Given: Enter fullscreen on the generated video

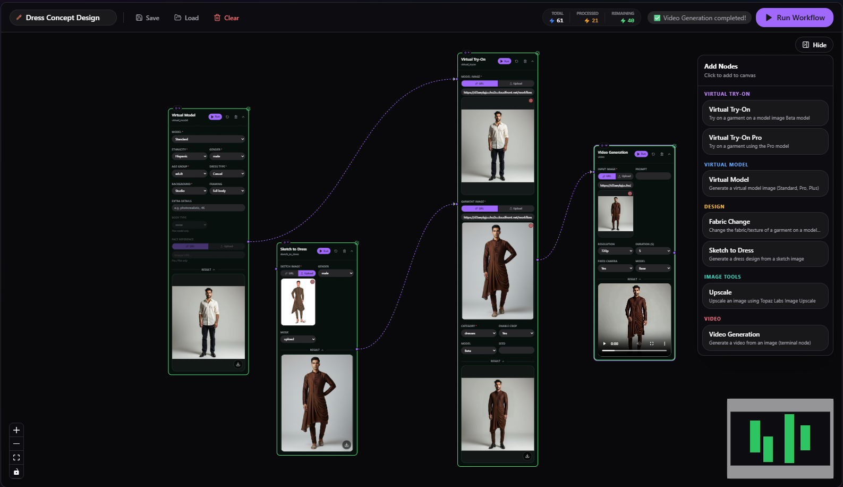Looking at the screenshot, I should point(652,343).
